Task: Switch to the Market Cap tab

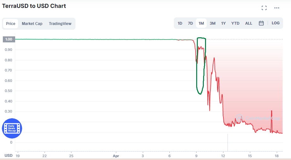Action: [32, 24]
